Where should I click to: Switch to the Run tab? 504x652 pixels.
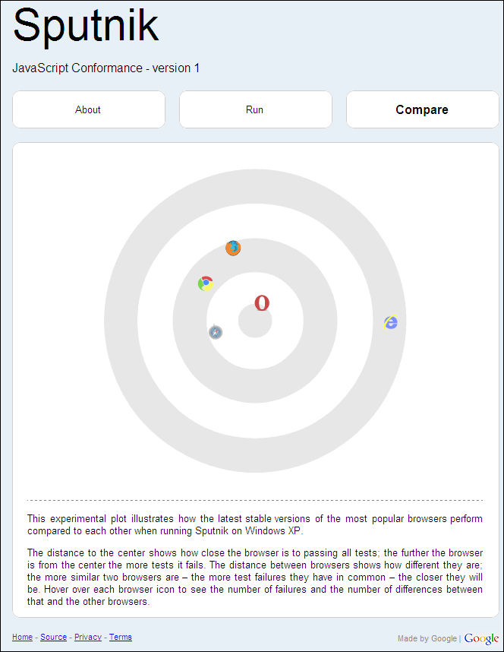pos(256,109)
